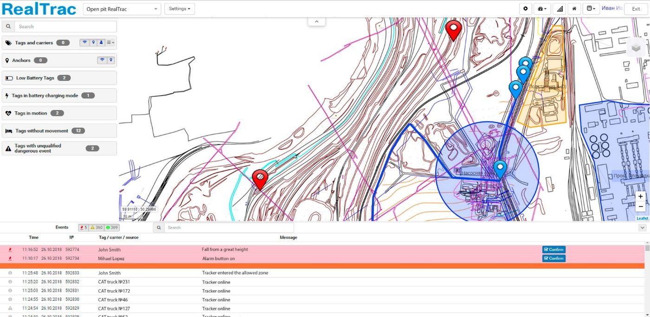
Task: Click the red marker at top of map
Action: pyautogui.click(x=453, y=31)
